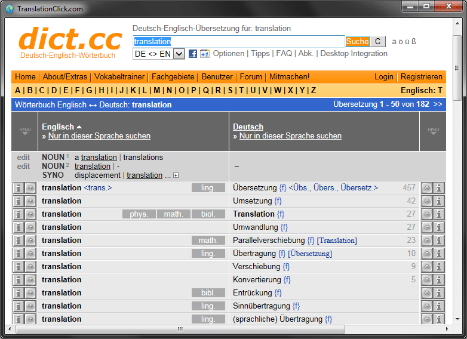Image resolution: width=467 pixels, height=339 pixels.
Task: Play English audio for translation <trans.> row
Action: (30, 188)
